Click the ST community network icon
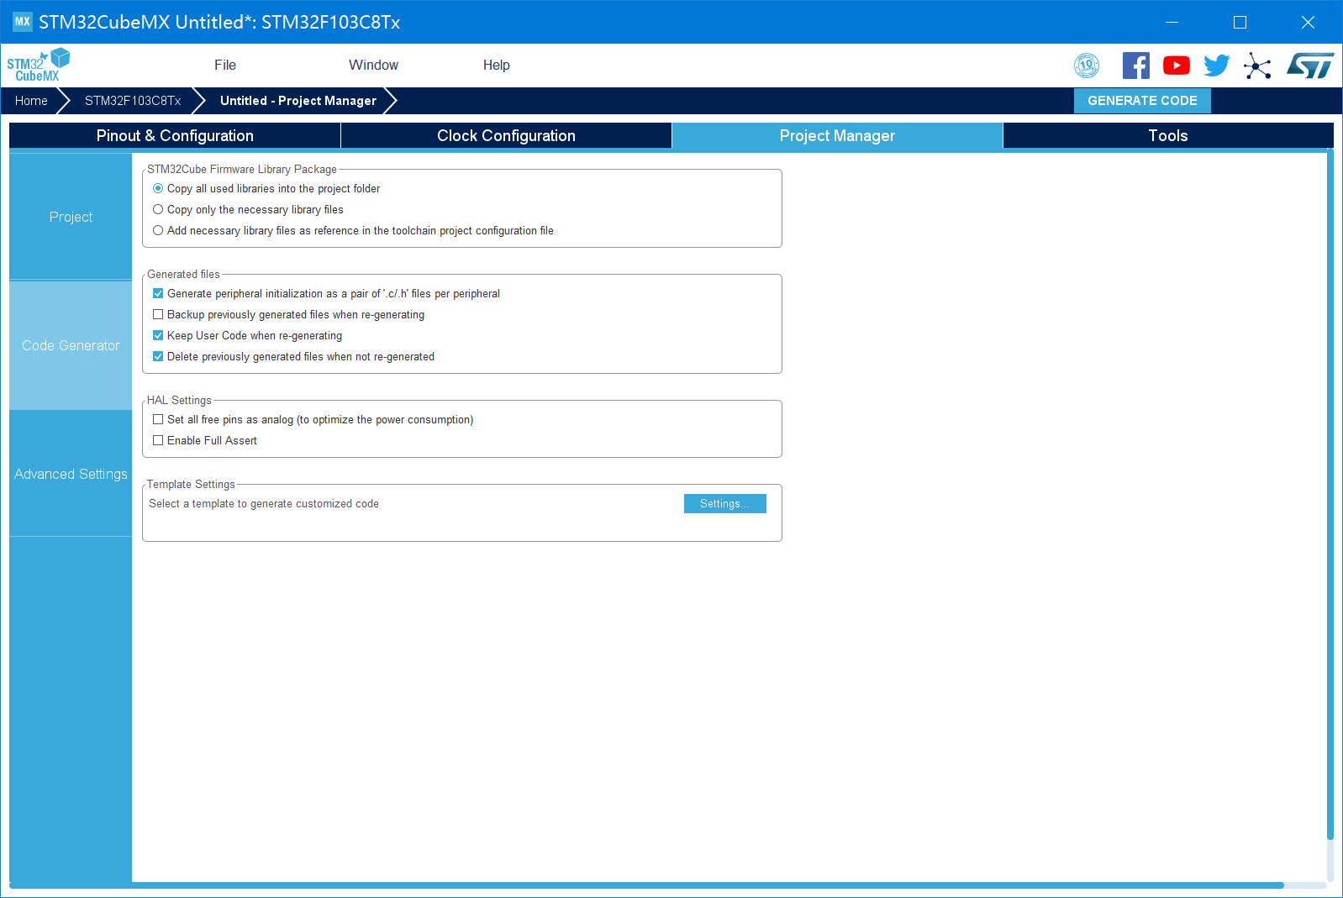1343x898 pixels. tap(1257, 66)
